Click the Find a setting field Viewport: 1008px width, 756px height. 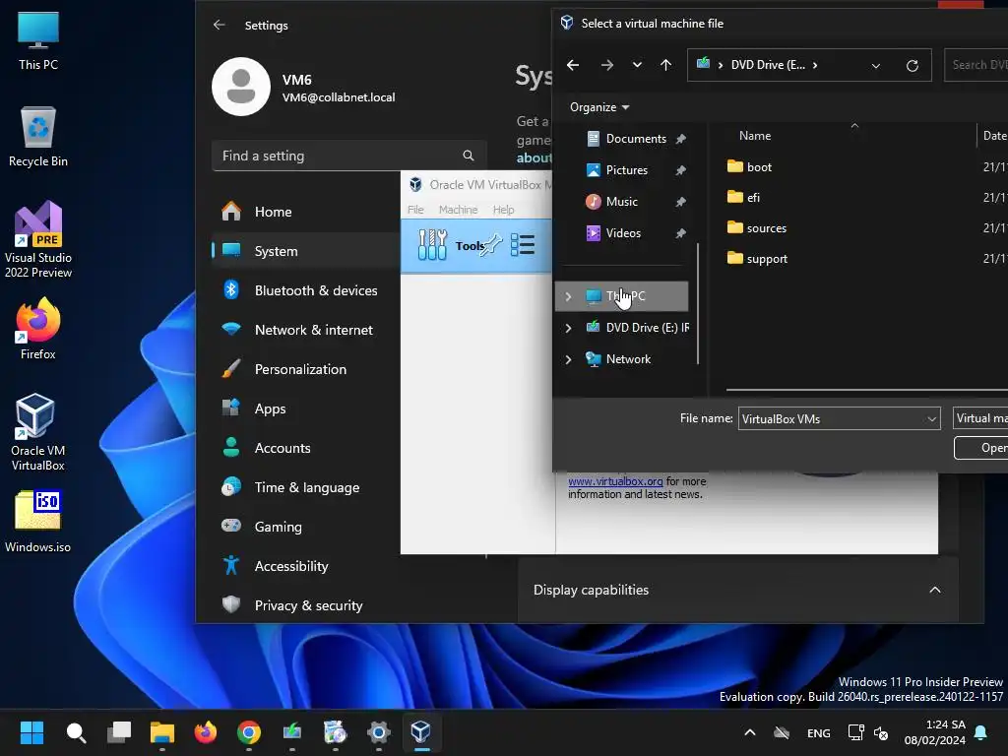[349, 156]
